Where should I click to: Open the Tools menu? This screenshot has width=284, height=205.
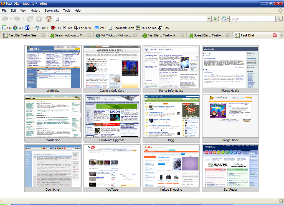67,10
